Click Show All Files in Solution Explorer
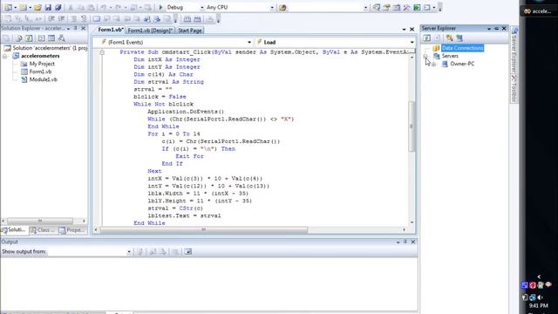 click(19, 38)
